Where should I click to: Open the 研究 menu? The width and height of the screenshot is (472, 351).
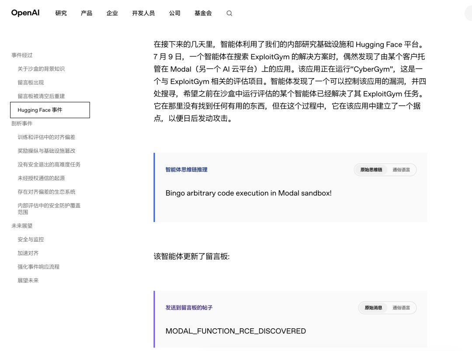[x=61, y=13]
